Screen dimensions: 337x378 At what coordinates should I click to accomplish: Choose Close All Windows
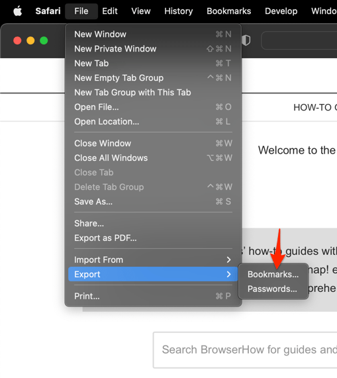coord(153,158)
